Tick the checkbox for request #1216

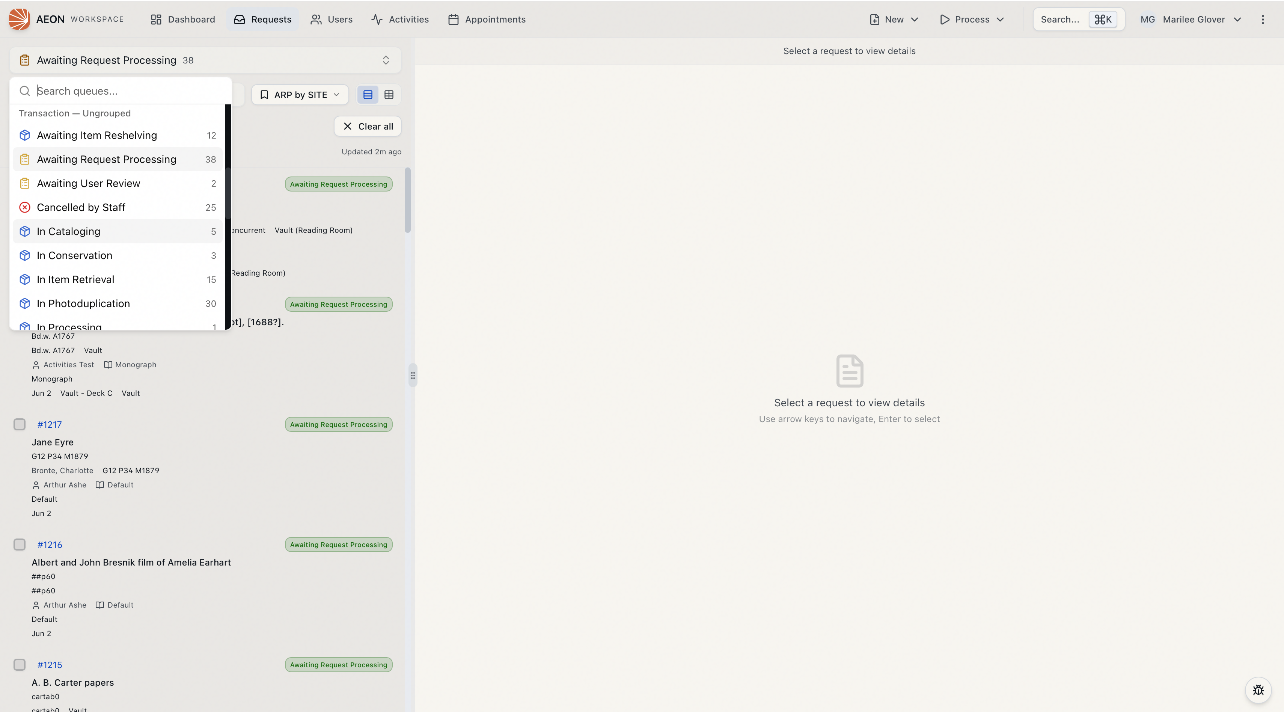(20, 545)
